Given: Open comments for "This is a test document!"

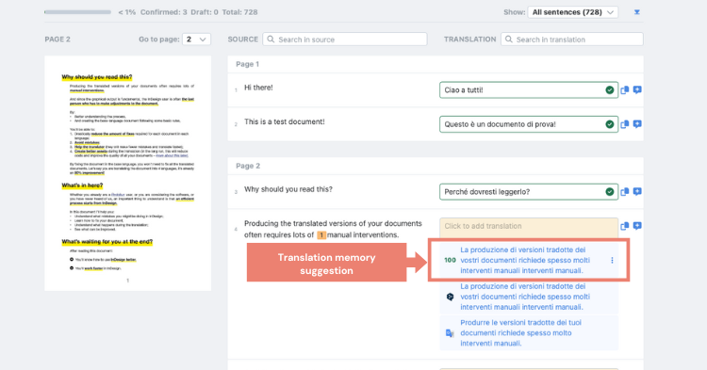Looking at the screenshot, I should (x=637, y=124).
